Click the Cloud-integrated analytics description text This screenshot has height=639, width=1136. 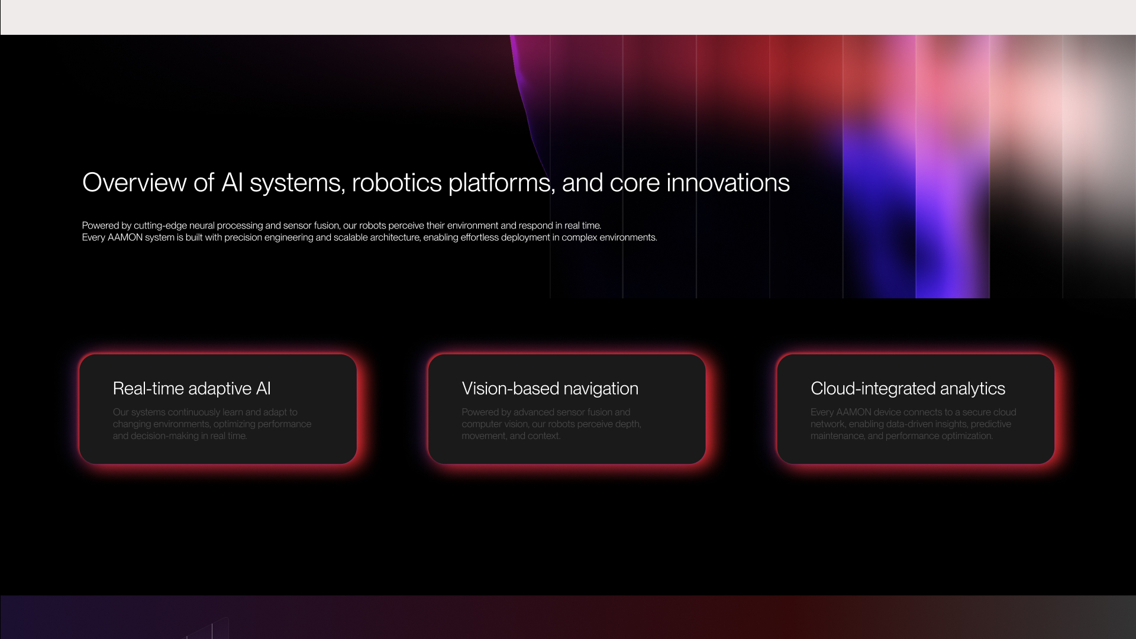pyautogui.click(x=912, y=424)
